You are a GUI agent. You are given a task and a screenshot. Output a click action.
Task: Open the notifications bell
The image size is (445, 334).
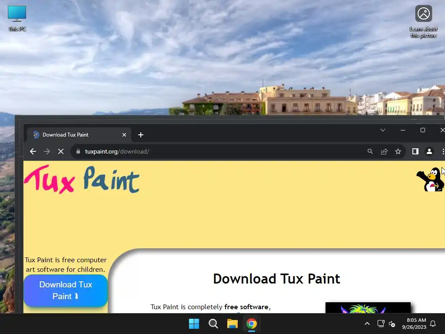click(x=433, y=324)
